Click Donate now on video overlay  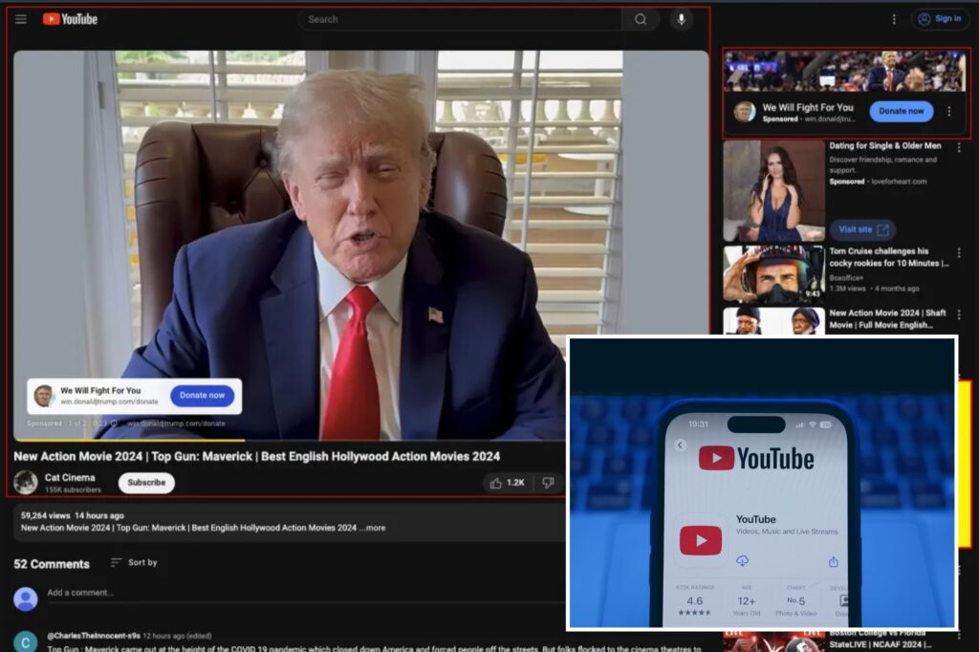203,396
